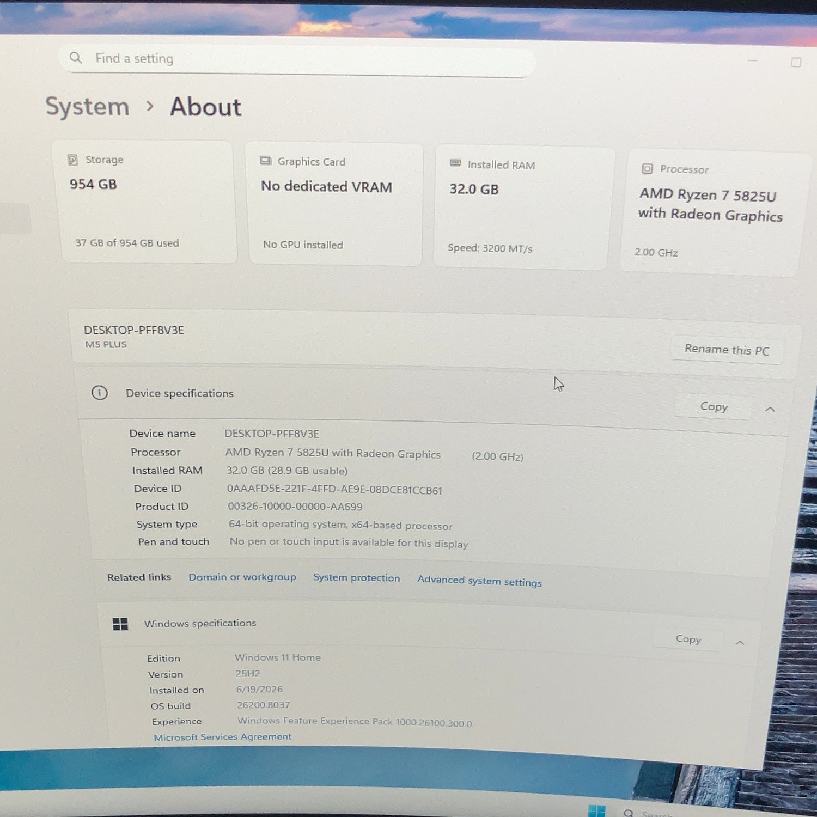
Task: Select the Version value 25H2
Action: coord(248,673)
